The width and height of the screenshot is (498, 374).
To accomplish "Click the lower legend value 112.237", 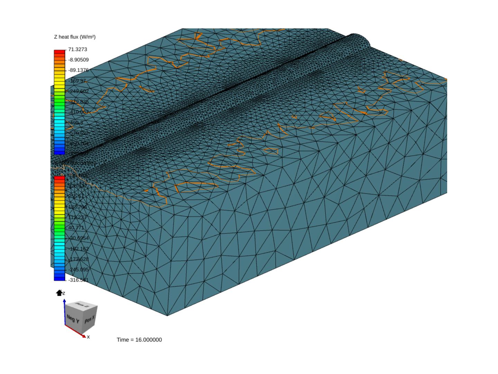I will [77, 217].
